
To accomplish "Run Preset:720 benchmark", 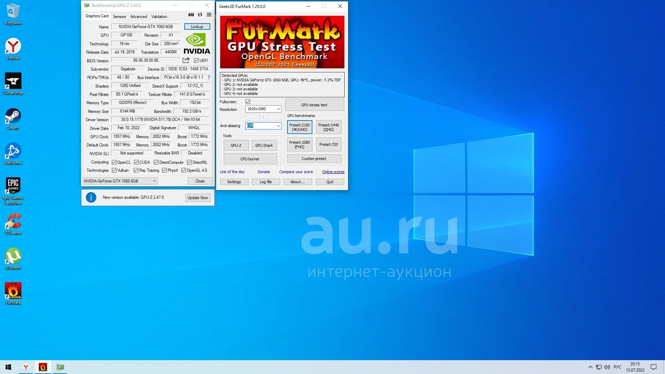I will tap(329, 144).
